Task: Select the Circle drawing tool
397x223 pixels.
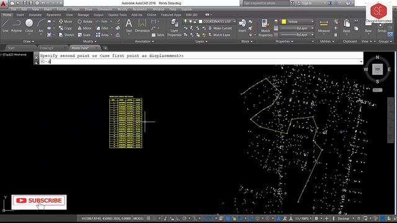Action: click(29, 26)
